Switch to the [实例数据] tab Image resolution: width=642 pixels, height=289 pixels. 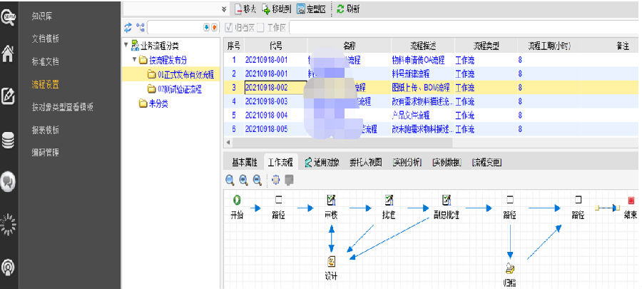(447, 162)
